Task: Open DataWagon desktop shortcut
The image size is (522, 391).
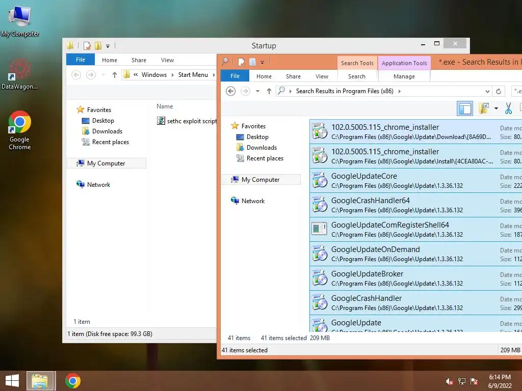Action: 19,74
